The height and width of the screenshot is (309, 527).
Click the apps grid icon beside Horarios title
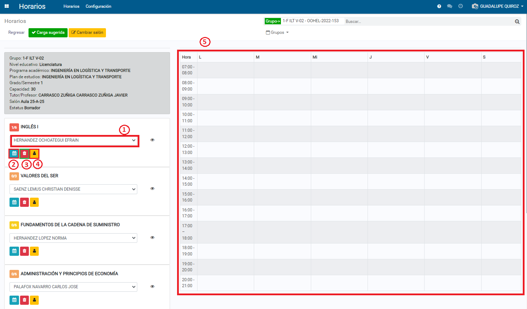point(7,6)
